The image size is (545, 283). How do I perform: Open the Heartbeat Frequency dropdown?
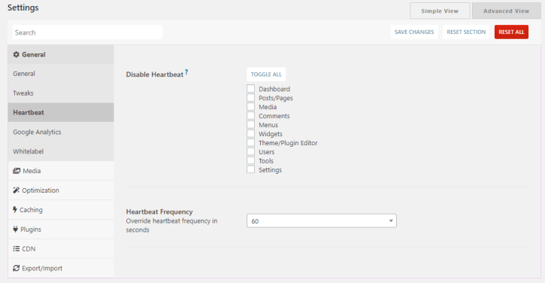(x=322, y=221)
